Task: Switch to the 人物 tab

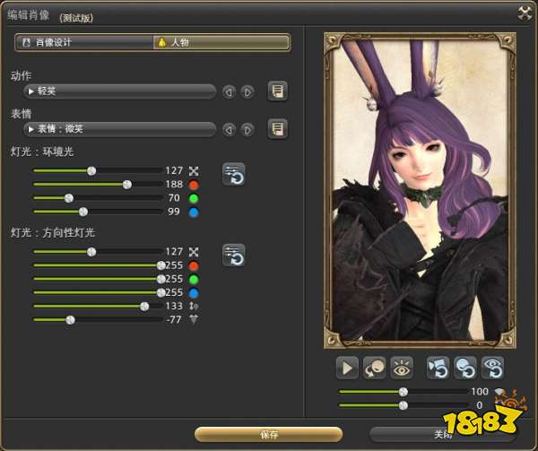Action: coord(221,42)
